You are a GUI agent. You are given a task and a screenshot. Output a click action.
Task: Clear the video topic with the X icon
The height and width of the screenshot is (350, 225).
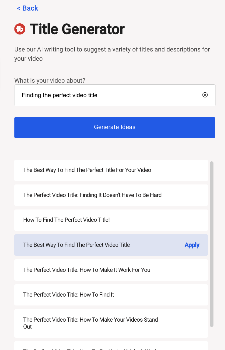point(205,95)
